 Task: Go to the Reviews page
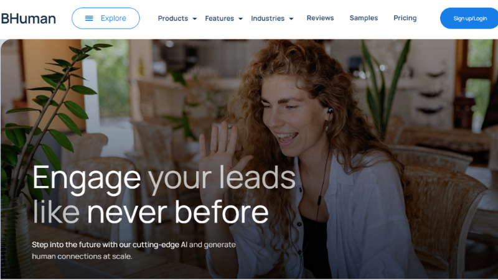pyautogui.click(x=320, y=18)
